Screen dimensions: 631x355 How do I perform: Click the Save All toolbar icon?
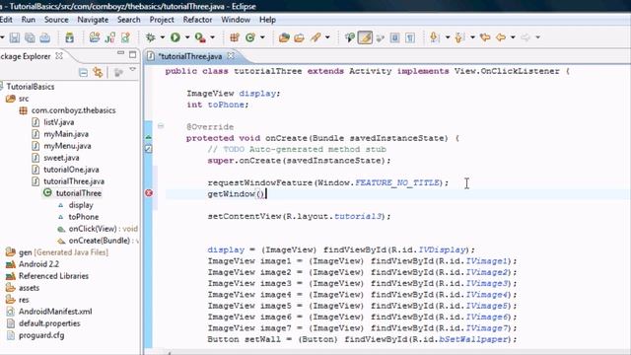point(30,37)
